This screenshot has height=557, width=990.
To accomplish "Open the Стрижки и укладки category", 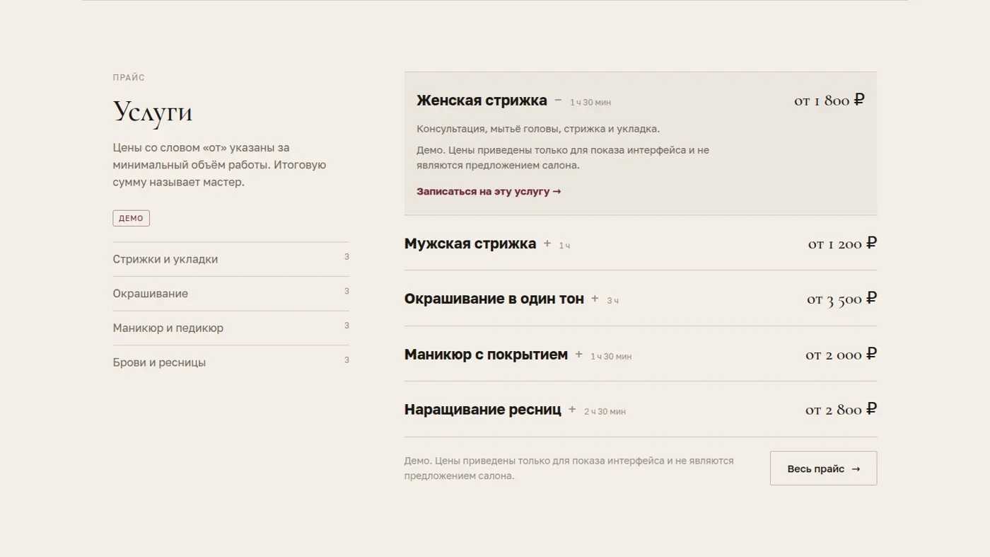I will (x=231, y=259).
